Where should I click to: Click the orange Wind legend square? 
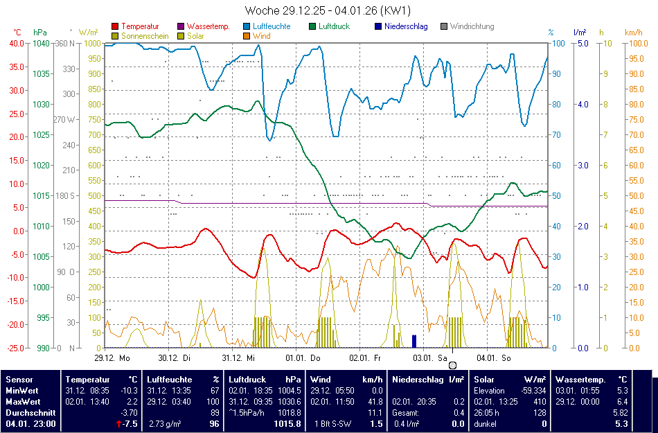pos(247,35)
